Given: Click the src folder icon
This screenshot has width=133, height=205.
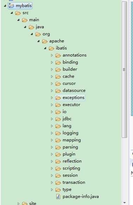Looking at the screenshot, I should (18, 13).
